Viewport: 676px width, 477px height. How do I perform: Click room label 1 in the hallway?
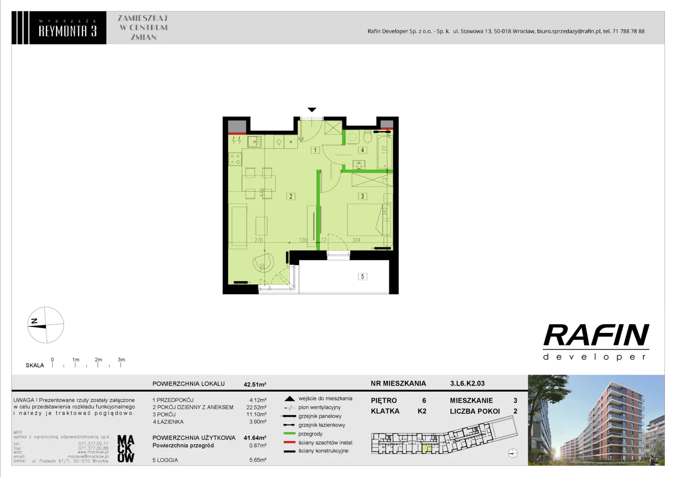(x=315, y=150)
